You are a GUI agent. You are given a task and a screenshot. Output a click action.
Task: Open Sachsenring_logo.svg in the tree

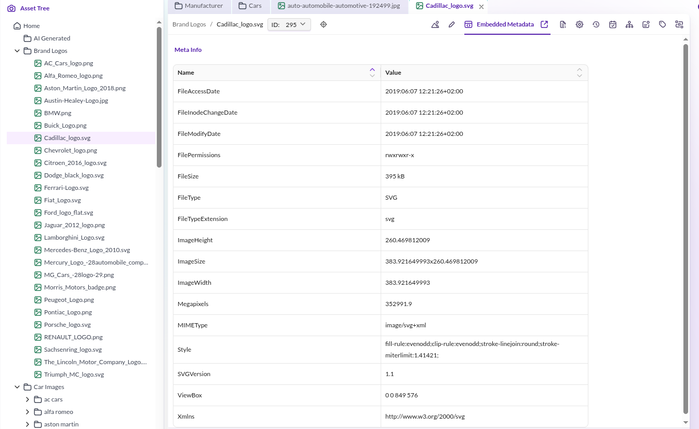pos(73,350)
